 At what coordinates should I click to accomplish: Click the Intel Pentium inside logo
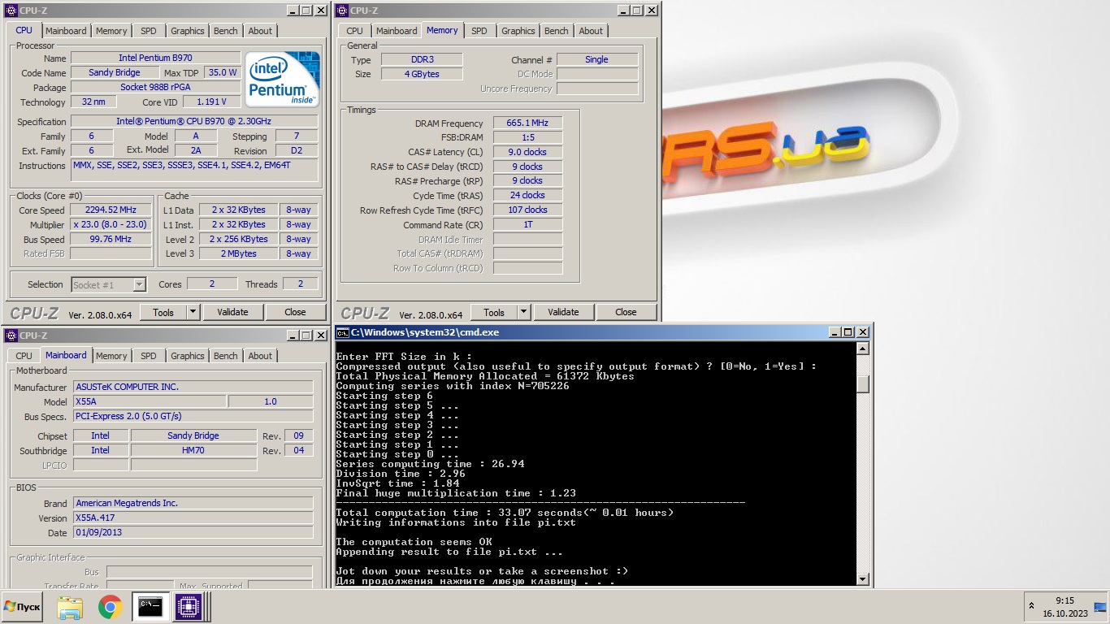[282, 79]
